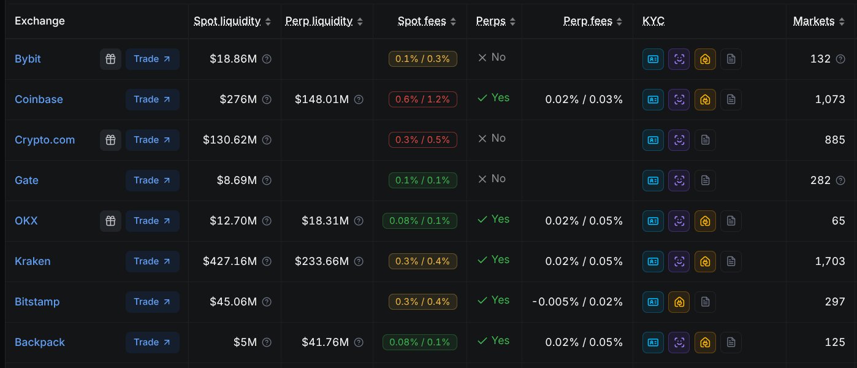857x368 pixels.
Task: Open the Crypto.com exchange link
Action: point(45,140)
